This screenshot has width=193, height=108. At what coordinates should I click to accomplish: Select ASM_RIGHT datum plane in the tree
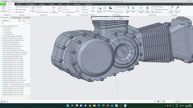click(x=8, y=28)
